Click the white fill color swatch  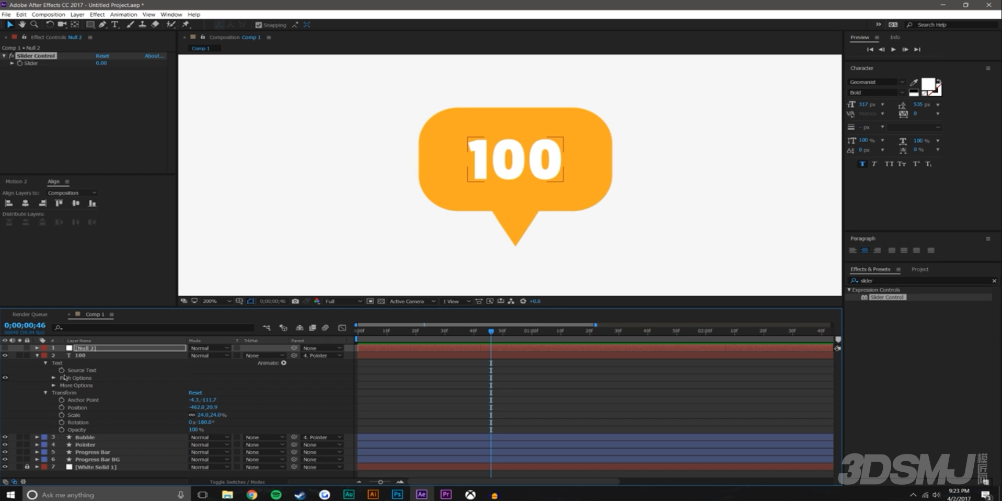pyautogui.click(x=928, y=84)
